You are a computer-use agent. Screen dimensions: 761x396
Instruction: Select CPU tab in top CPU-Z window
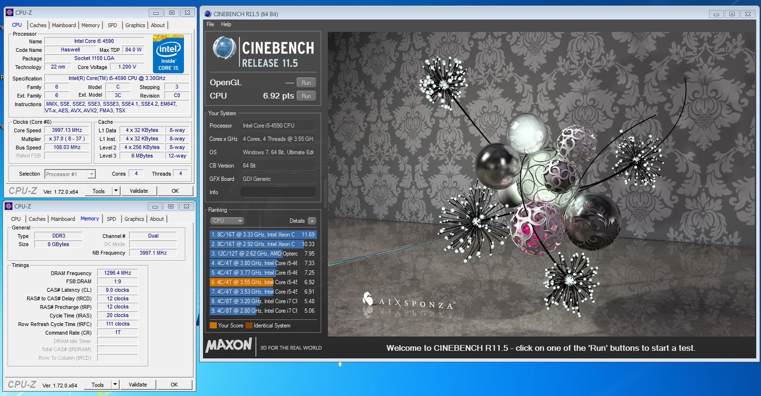tap(17, 25)
